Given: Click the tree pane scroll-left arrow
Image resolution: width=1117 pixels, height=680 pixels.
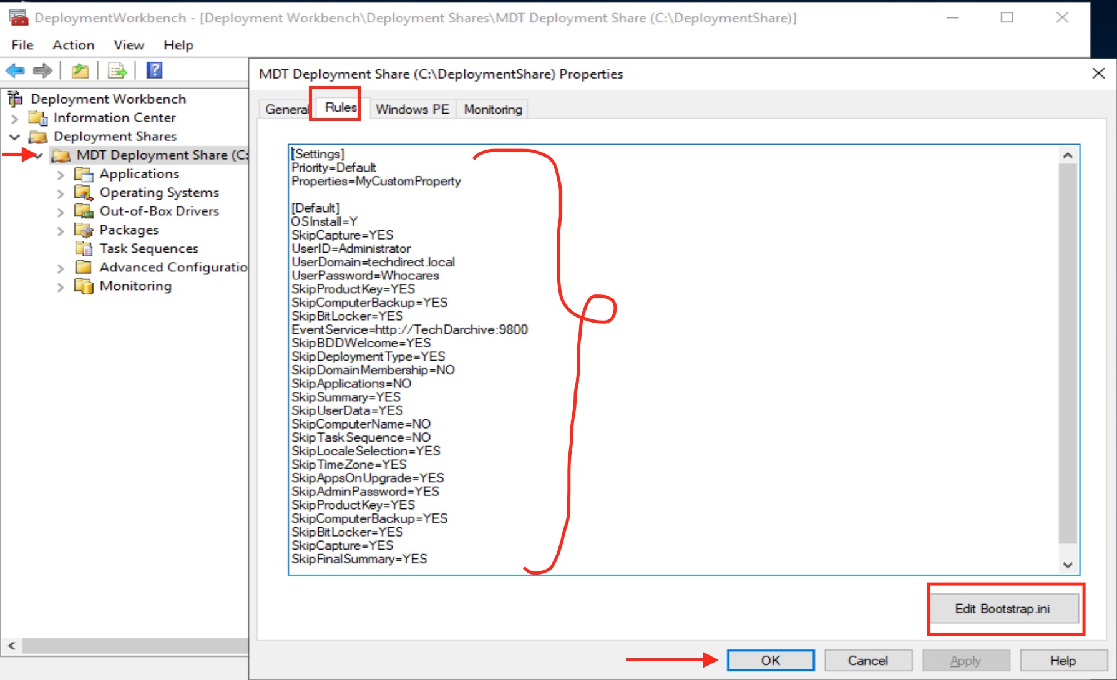Looking at the screenshot, I should point(11,646).
